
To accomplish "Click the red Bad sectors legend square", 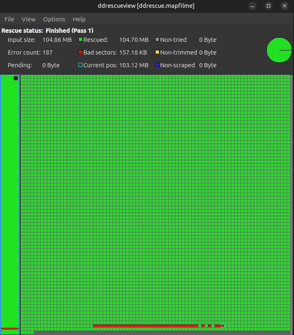I will (x=80, y=52).
